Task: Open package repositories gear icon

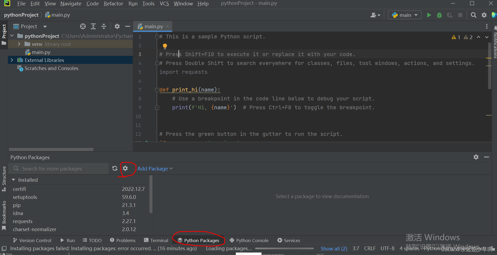Action: (x=125, y=168)
